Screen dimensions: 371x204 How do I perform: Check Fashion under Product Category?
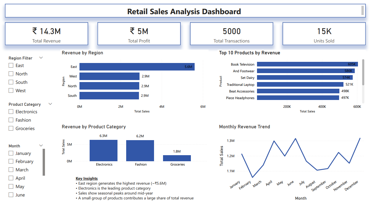[x=10, y=120]
